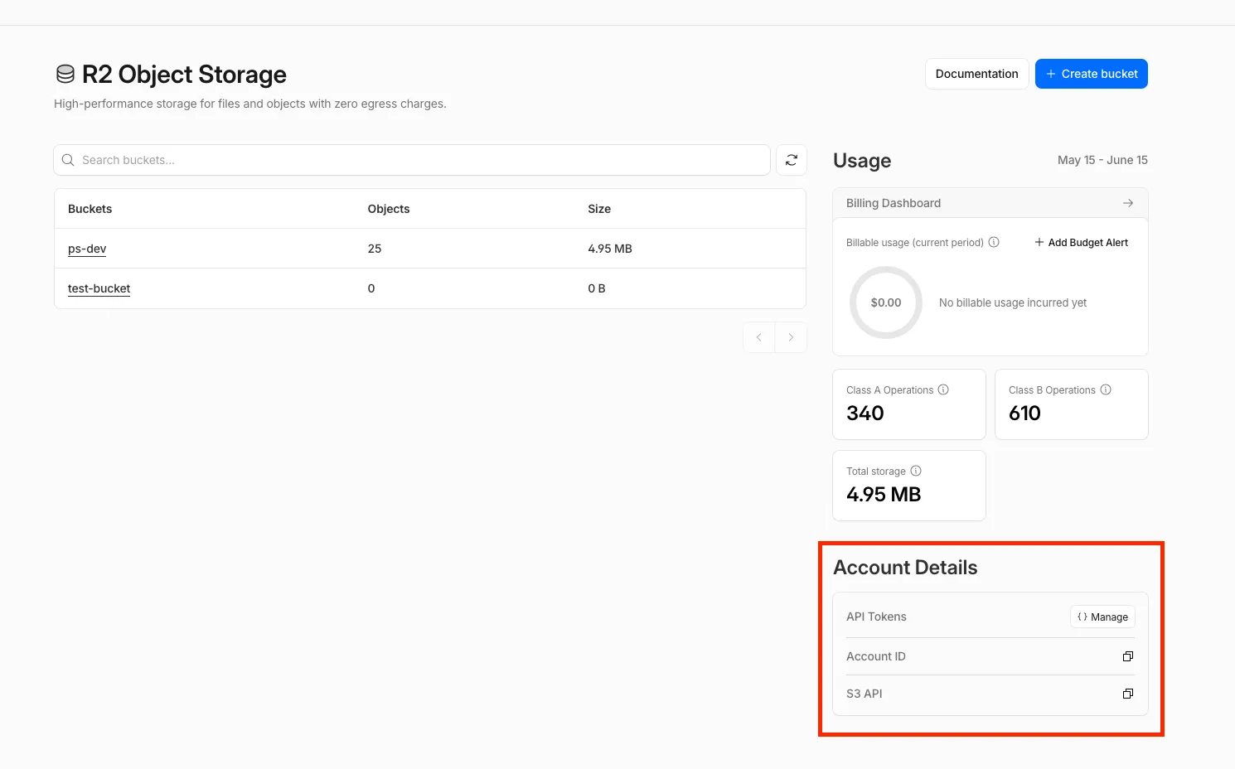
Task: Click the search magnifier icon
Action: coord(68,160)
